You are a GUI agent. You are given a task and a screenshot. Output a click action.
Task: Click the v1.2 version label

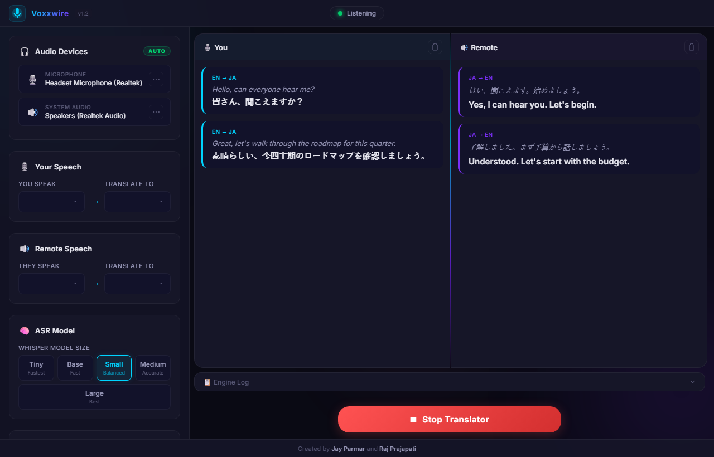click(x=83, y=13)
